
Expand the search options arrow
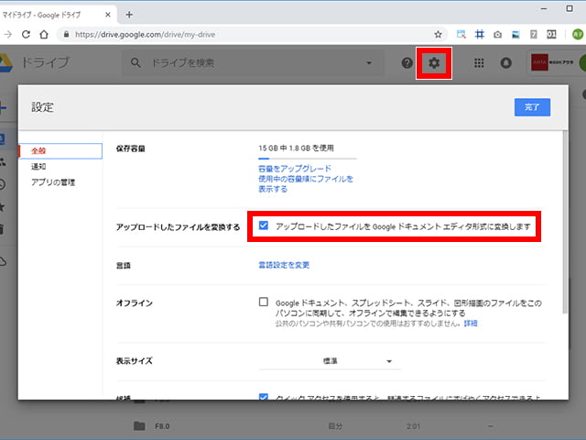click(x=369, y=63)
